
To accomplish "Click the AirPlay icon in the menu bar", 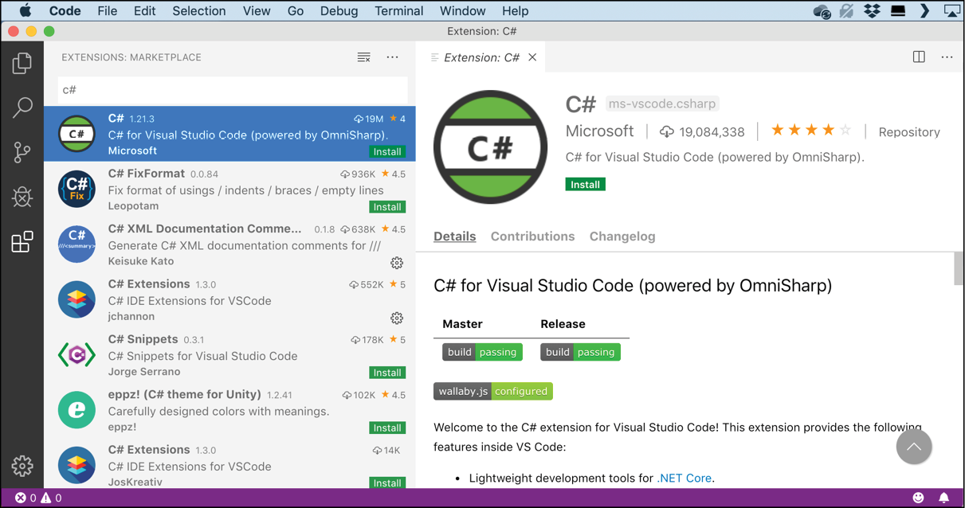I will [951, 11].
